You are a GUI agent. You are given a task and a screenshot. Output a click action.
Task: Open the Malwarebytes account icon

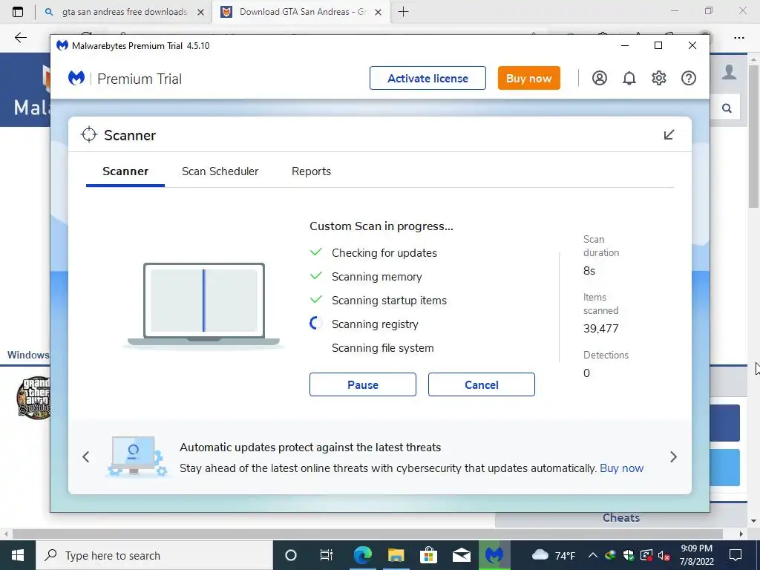599,78
